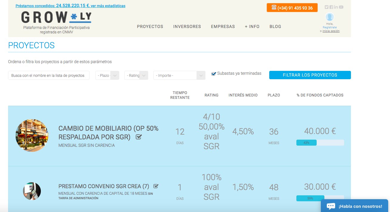Open the restaurant terrace project thumbnail

pyautogui.click(x=32, y=135)
